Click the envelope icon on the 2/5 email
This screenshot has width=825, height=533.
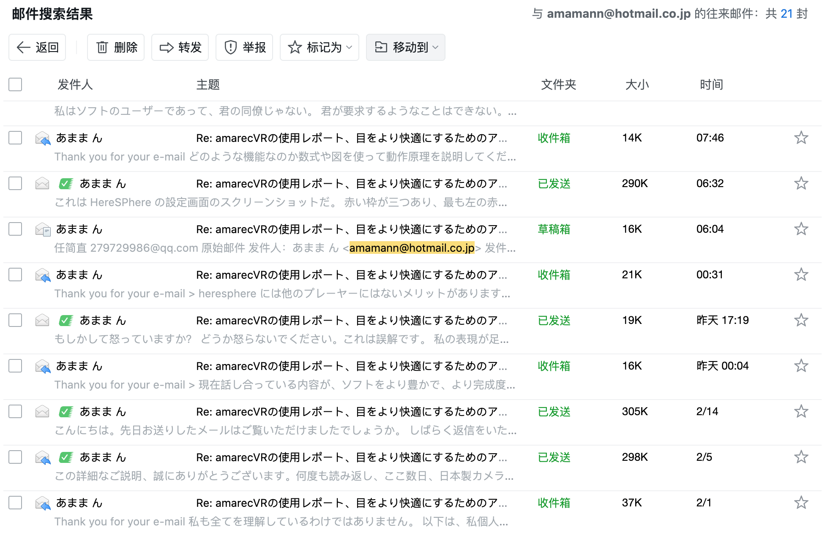point(43,457)
